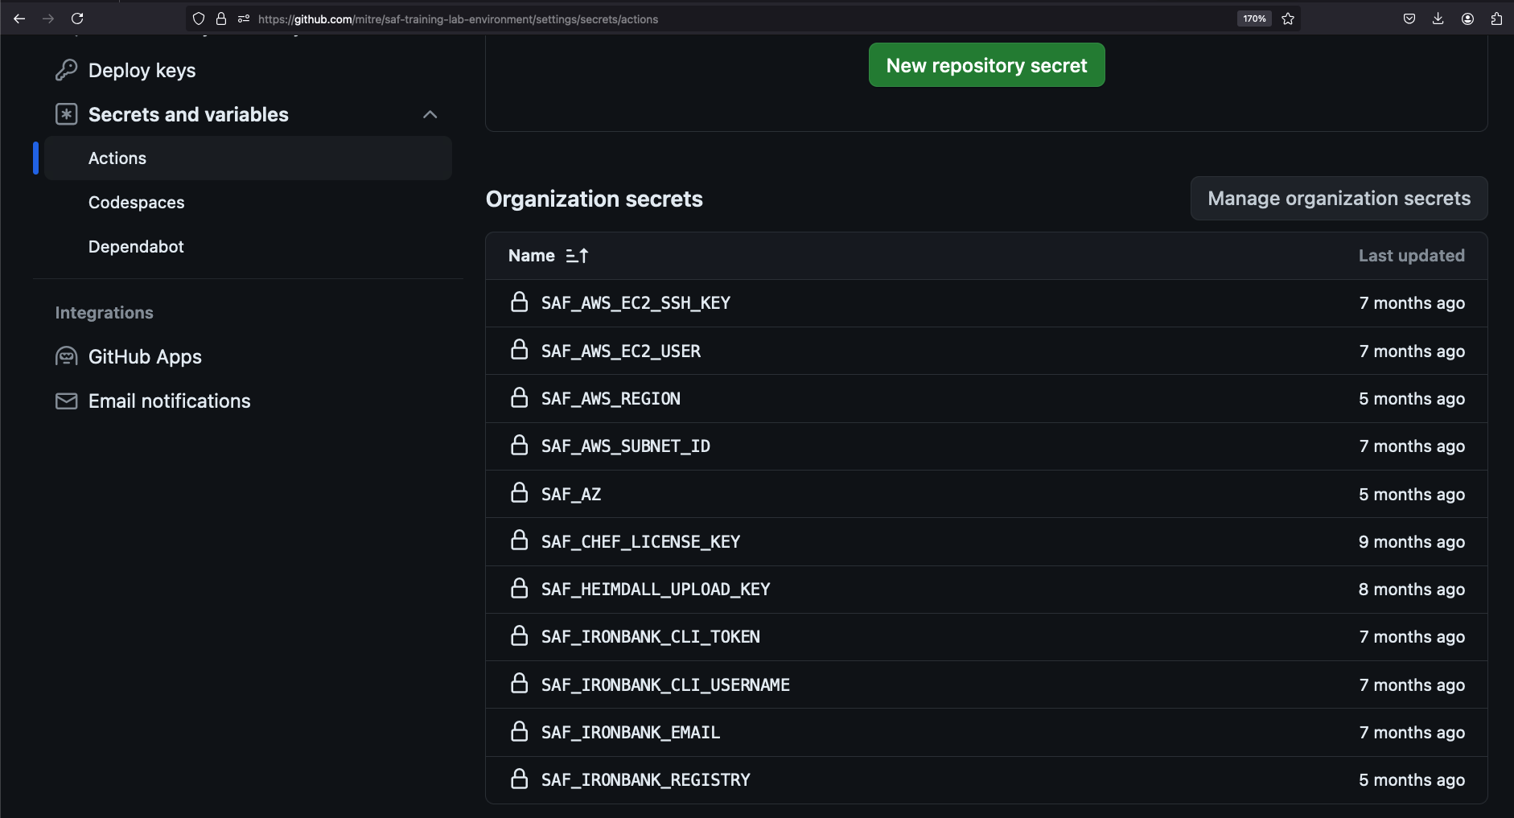Click the New repository secret button
Screen dimensions: 1514x818
point(986,65)
